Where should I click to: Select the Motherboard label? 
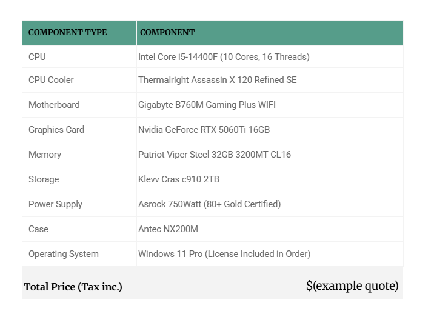click(54, 105)
